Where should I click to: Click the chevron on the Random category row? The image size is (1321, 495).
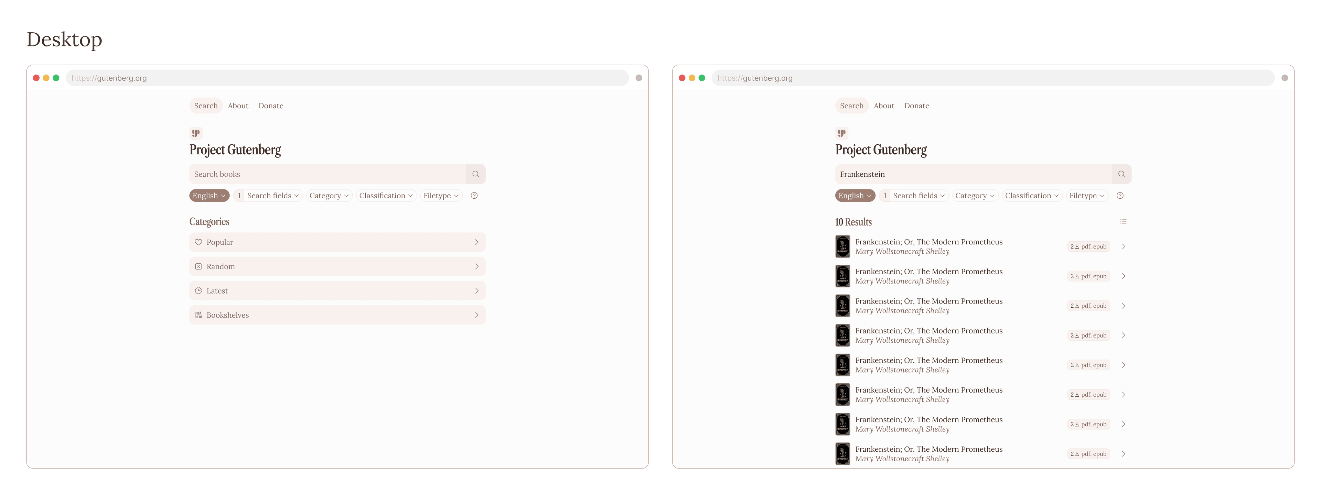(476, 266)
